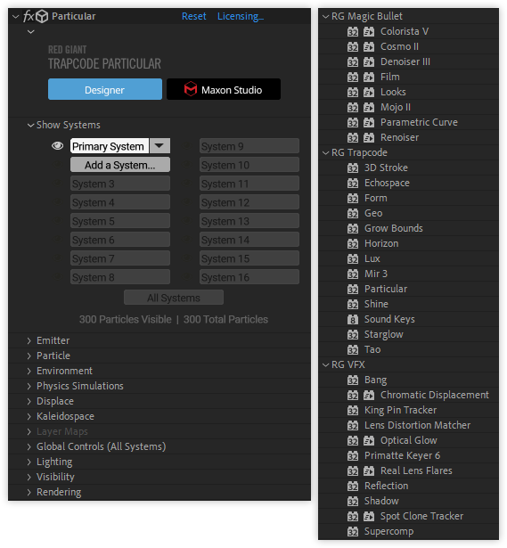Click the GPU icon beside Real Lens Flares

(368, 471)
